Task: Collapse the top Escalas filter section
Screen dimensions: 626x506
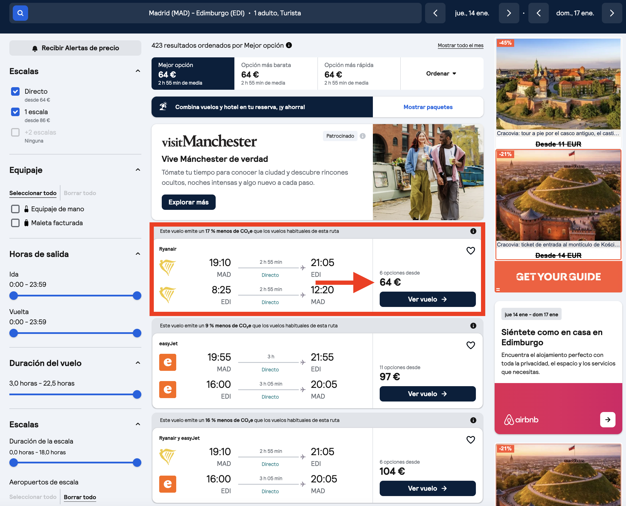Action: click(x=138, y=71)
